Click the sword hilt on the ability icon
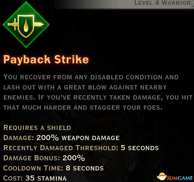 pos(13,24)
